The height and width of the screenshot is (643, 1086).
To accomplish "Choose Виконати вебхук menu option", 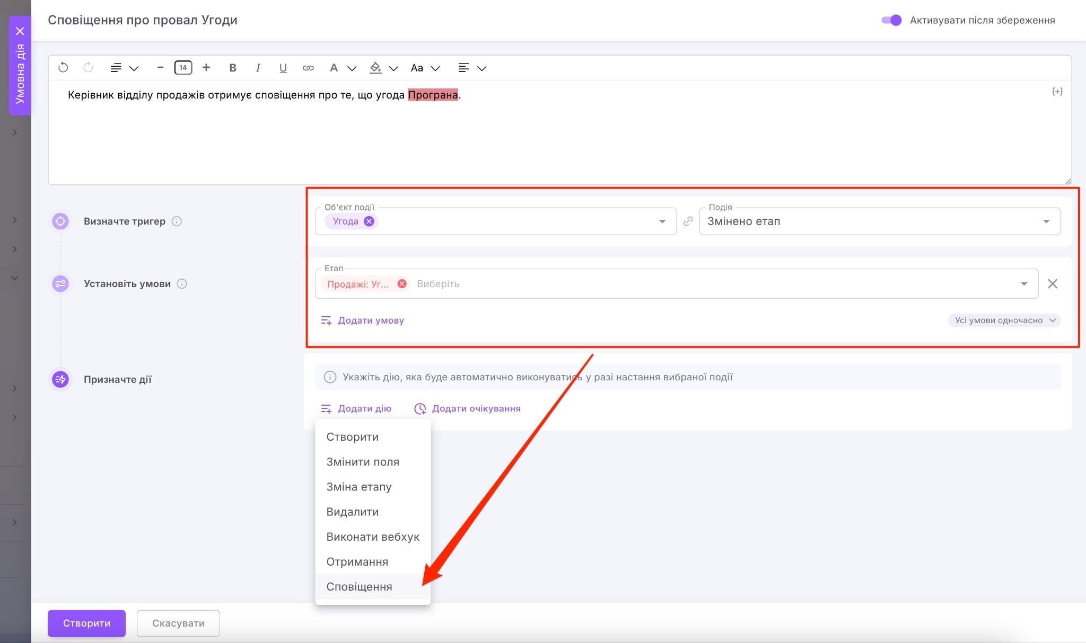I will 372,537.
